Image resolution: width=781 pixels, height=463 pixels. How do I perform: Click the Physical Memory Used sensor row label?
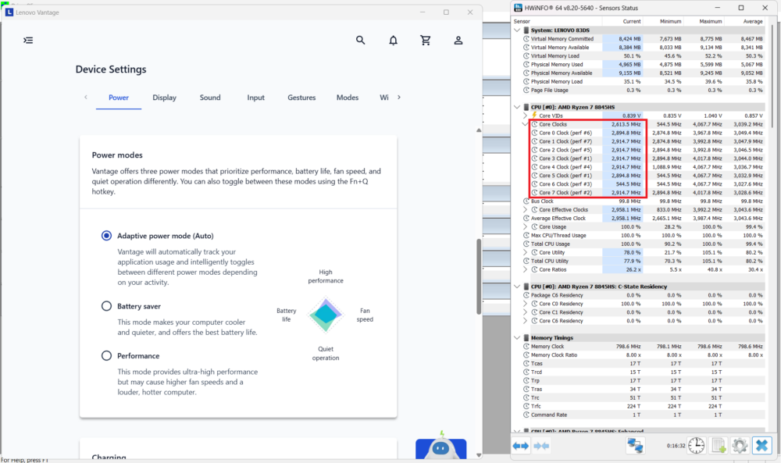coord(556,65)
